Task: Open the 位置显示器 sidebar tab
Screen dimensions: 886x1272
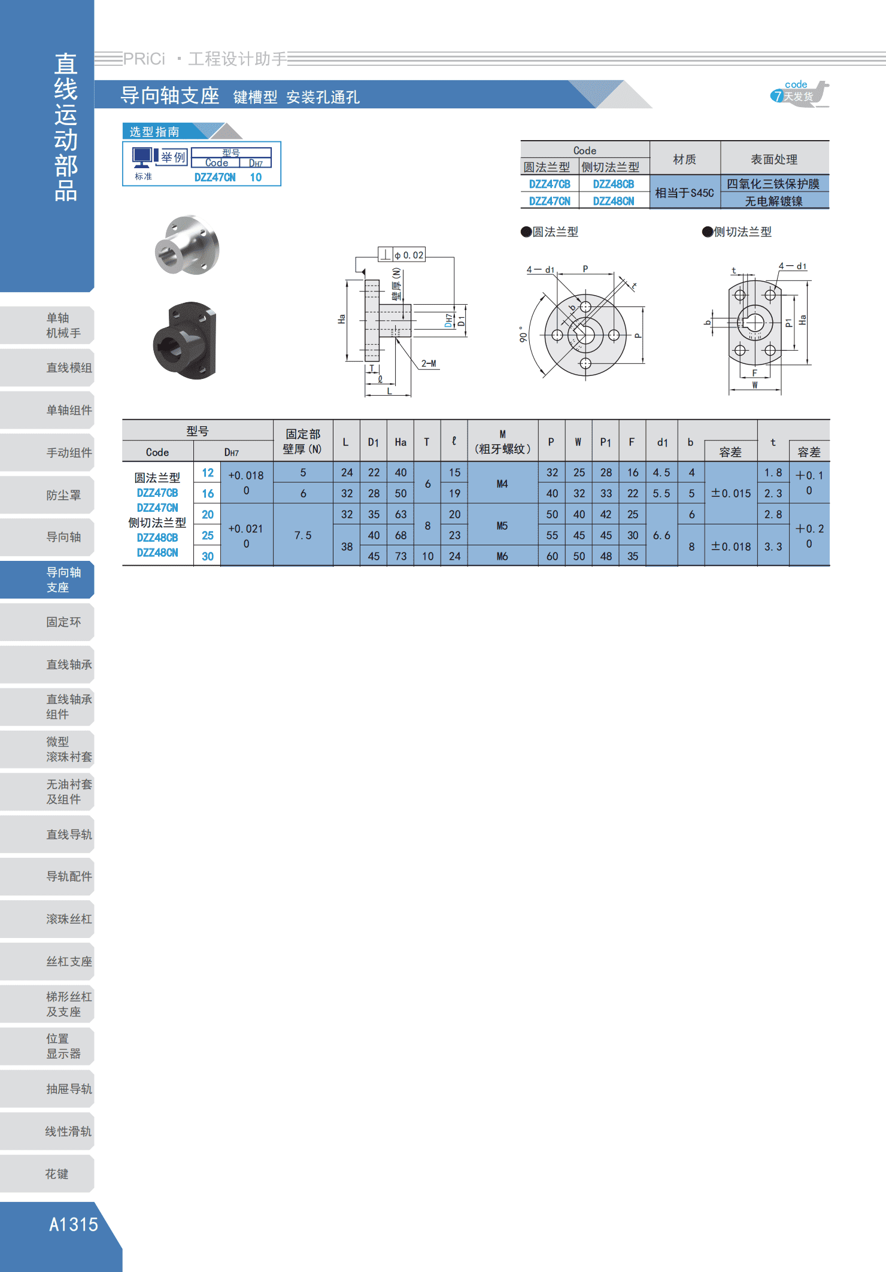Action: [47, 1046]
